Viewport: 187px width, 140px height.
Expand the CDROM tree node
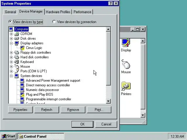11,34
